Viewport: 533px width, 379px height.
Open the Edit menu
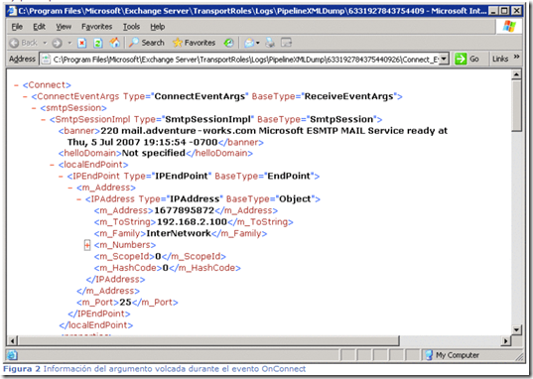(39, 27)
